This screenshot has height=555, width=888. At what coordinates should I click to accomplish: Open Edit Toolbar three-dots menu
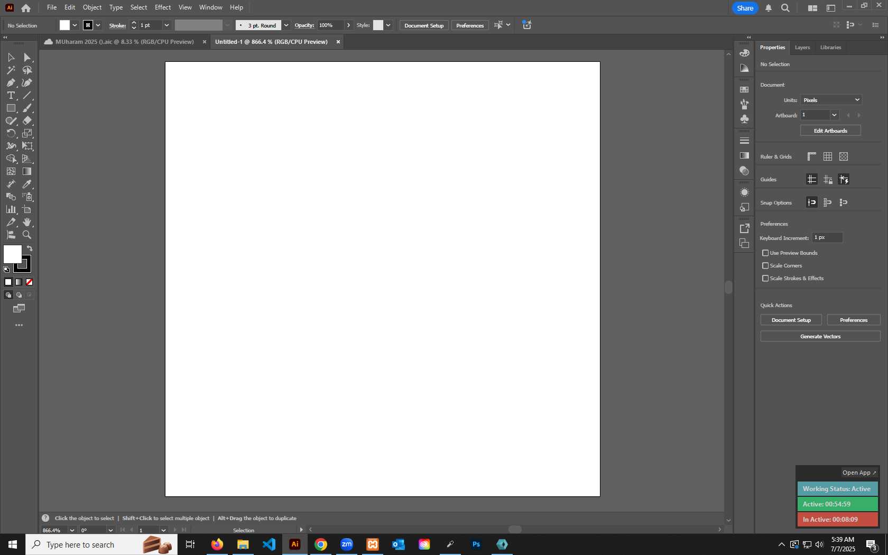(x=19, y=325)
